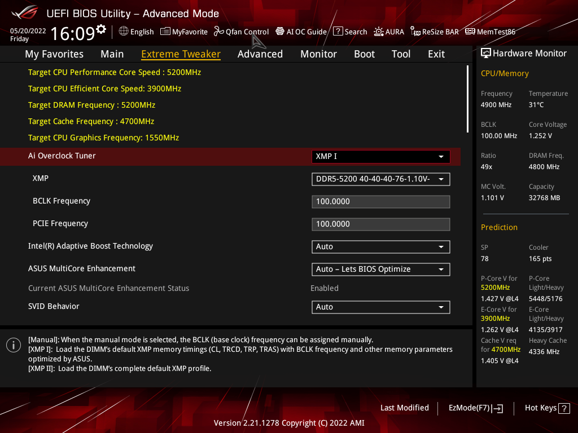Click the 5448/5176 P-Core value
The width and height of the screenshot is (578, 433).
(546, 299)
